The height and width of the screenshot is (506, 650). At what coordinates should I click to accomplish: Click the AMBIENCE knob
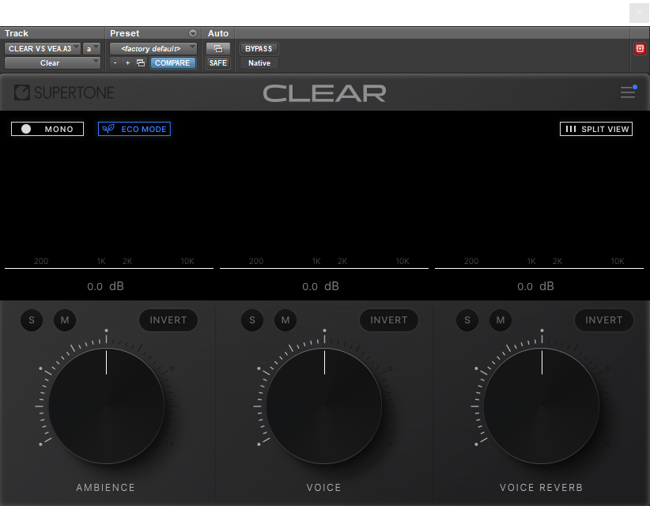[107, 406]
